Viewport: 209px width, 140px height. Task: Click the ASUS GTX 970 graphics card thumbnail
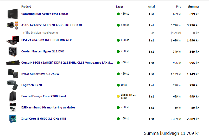[x=10, y=25]
